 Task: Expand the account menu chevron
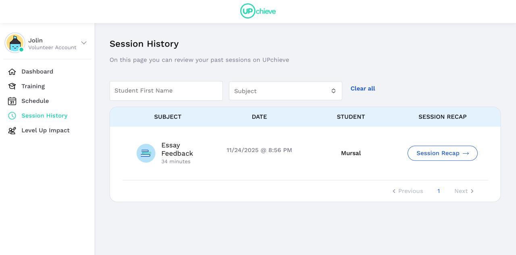pyautogui.click(x=84, y=43)
